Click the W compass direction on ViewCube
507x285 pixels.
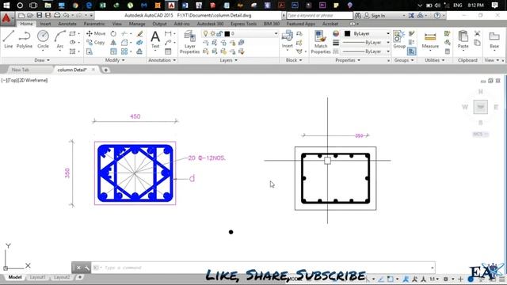click(465, 107)
